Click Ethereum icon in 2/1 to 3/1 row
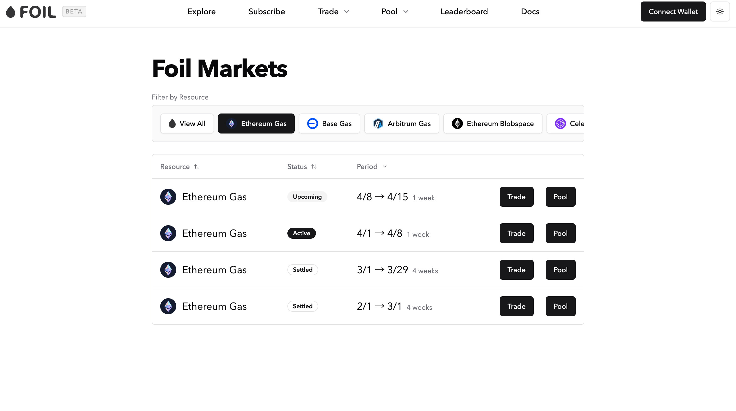 [x=168, y=306]
